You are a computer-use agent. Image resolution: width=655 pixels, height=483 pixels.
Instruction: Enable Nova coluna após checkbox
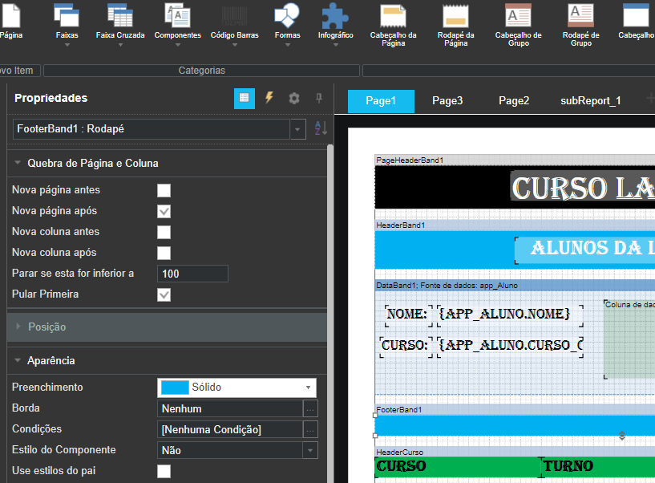tap(164, 253)
